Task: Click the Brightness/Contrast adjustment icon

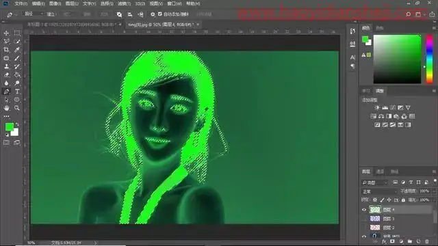Action: point(377,108)
